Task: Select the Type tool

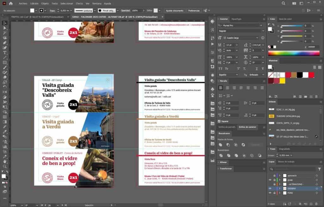Action: point(5,52)
